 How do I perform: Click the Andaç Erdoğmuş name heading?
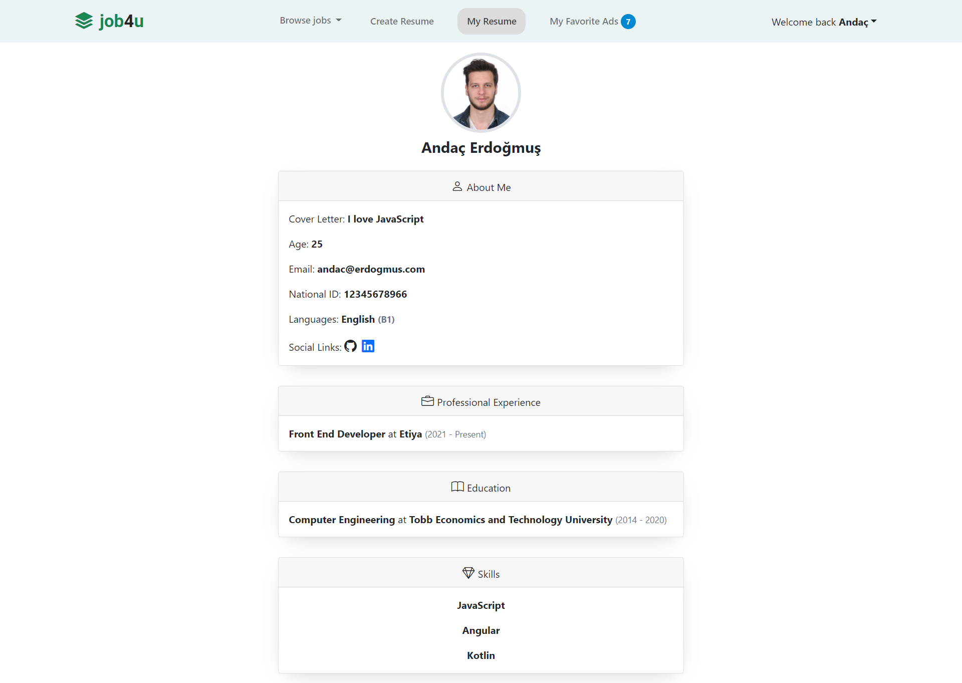(x=480, y=148)
